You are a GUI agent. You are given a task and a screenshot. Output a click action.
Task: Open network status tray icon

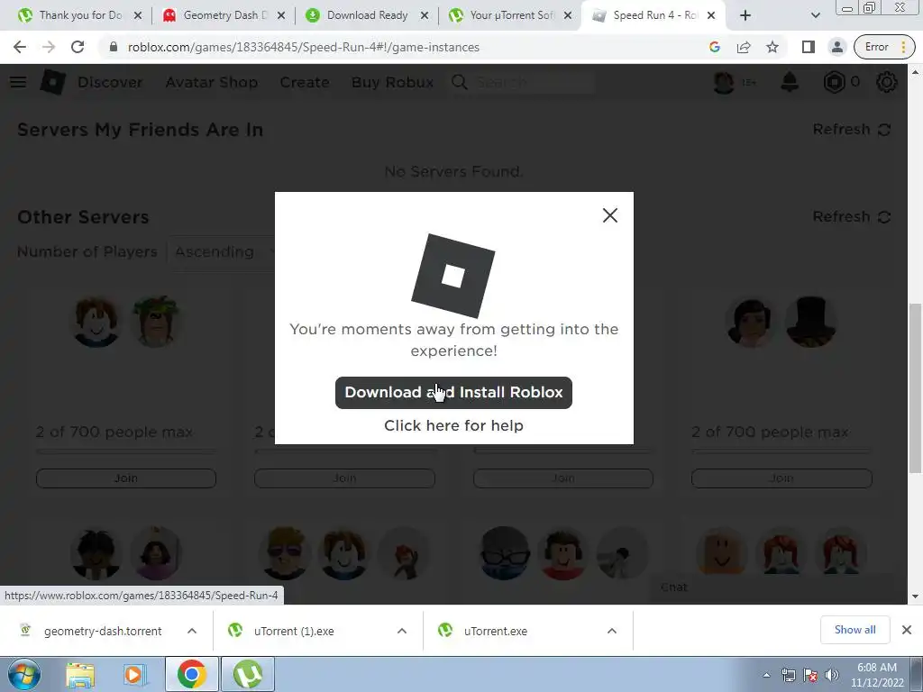788,675
